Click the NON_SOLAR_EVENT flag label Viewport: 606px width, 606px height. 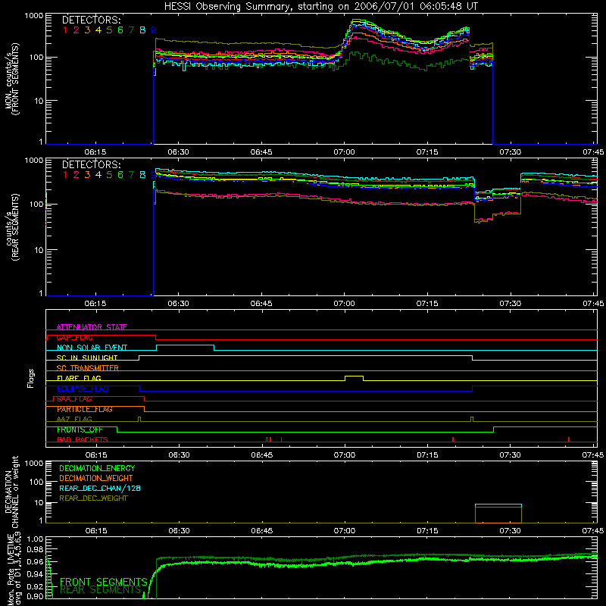pos(92,348)
